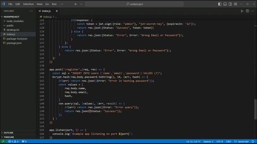Image resolution: width=257 pixels, height=144 pixels.
Task: Select the index.js editor tab
Action: [x=47, y=11]
